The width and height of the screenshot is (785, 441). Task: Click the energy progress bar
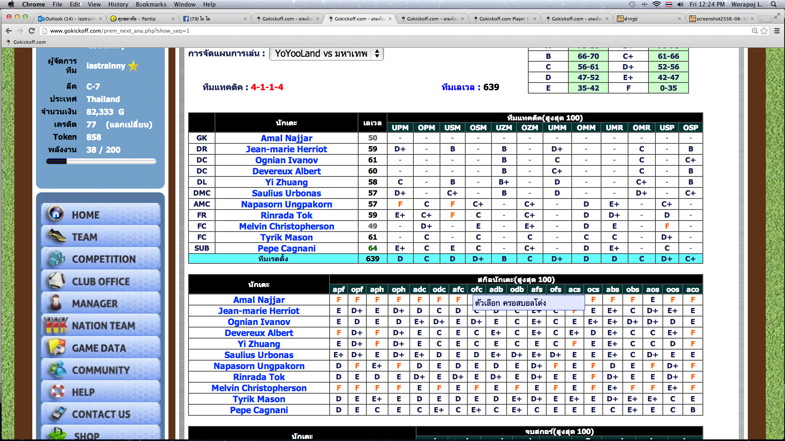pos(101,161)
